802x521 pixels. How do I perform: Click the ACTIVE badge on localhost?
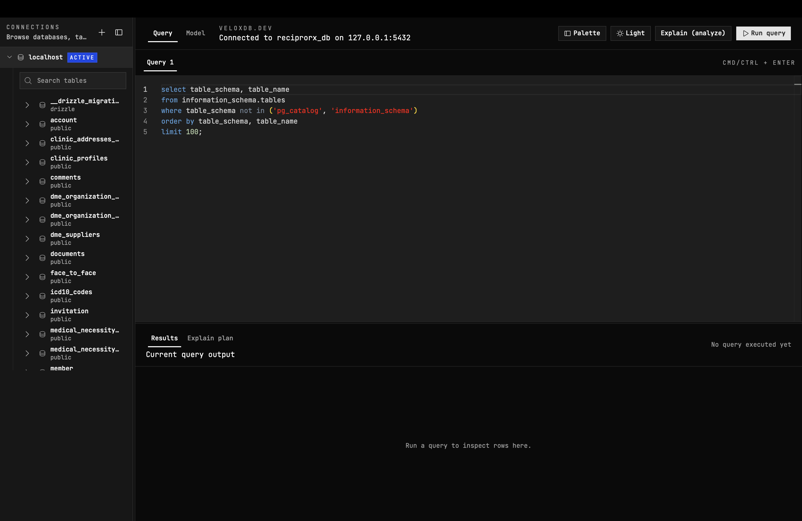(82, 58)
